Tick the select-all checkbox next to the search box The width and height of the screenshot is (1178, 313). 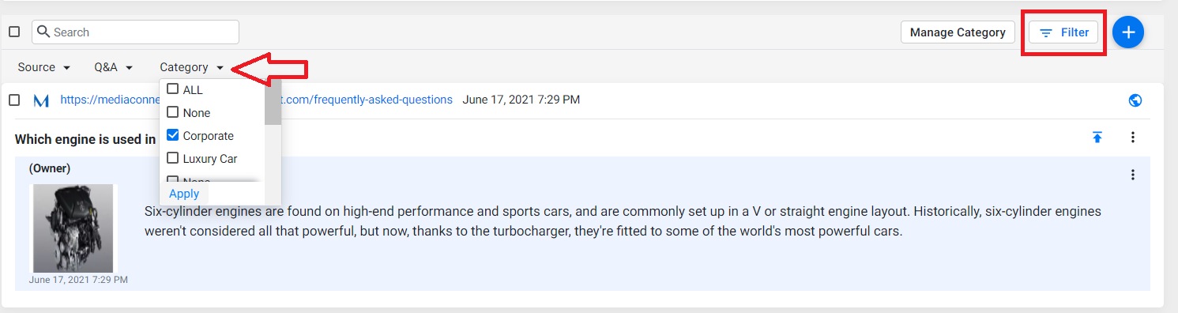(x=14, y=32)
